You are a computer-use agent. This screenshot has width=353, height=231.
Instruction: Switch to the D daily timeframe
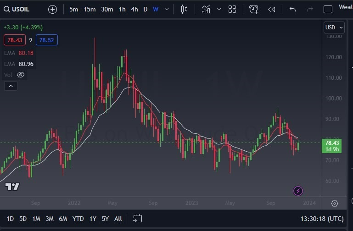146,10
